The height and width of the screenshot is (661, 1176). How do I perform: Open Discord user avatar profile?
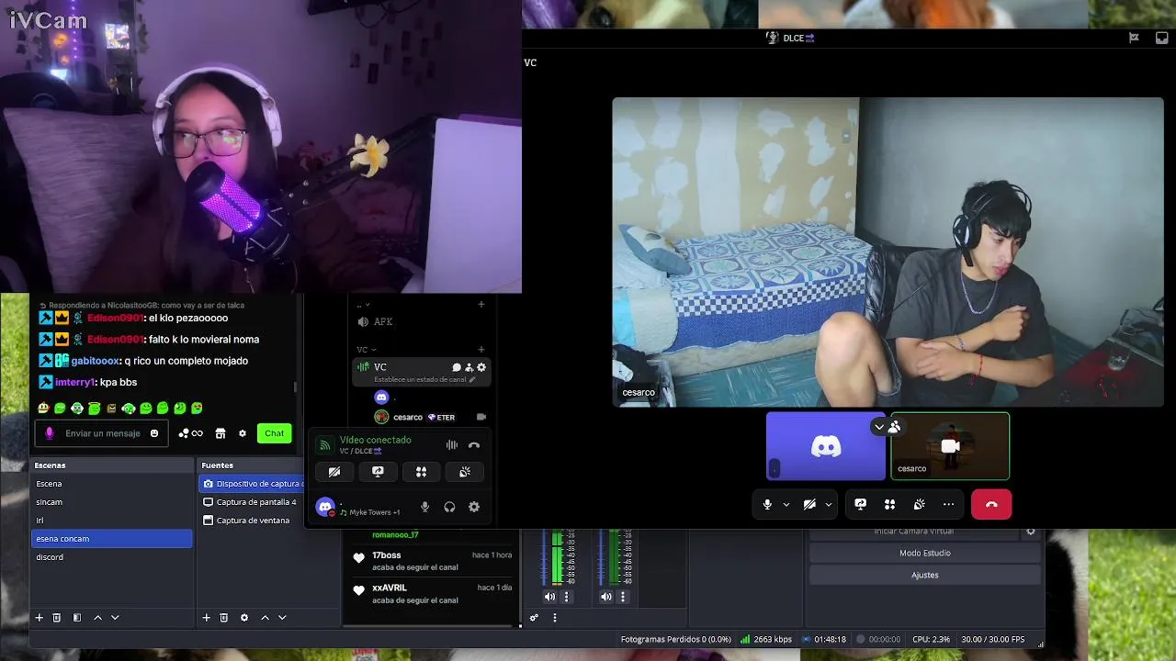pos(325,507)
